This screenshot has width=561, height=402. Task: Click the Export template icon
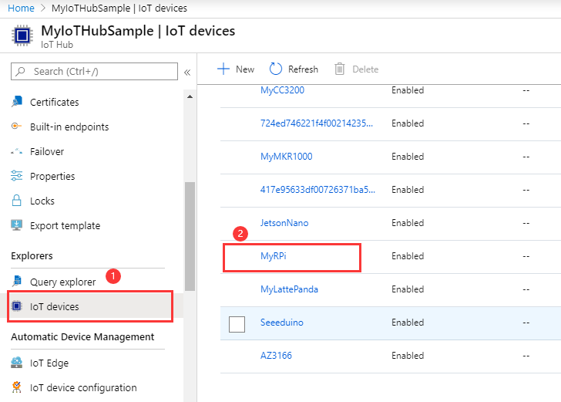click(16, 225)
